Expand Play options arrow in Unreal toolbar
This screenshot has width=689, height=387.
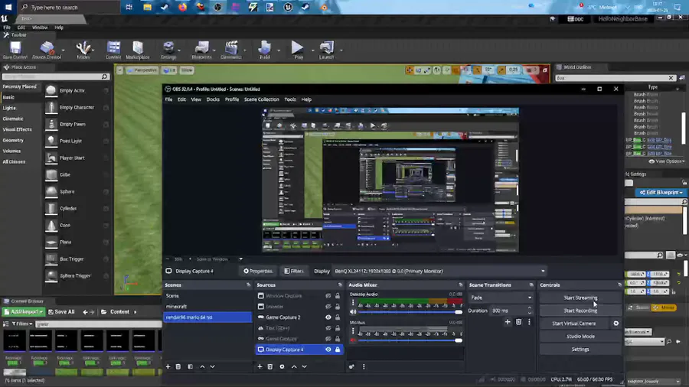click(x=312, y=50)
